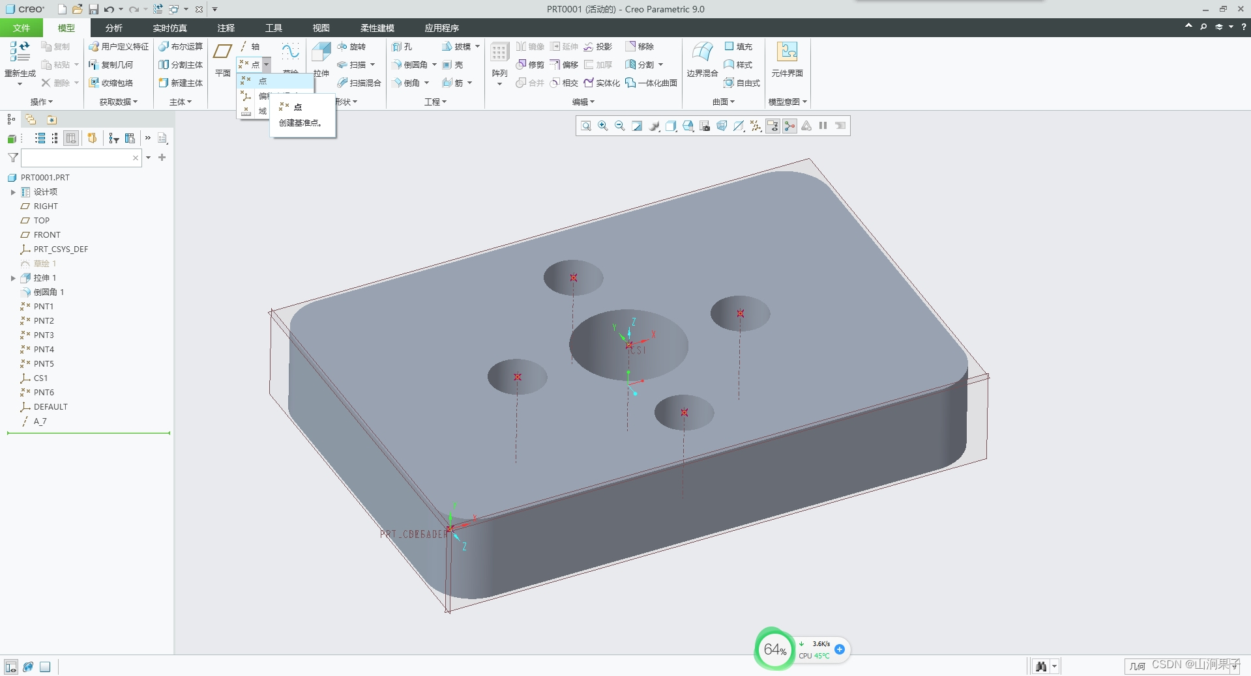Choose 点 entry in point dropdown list
This screenshot has height=676, width=1251.
tap(276, 81)
